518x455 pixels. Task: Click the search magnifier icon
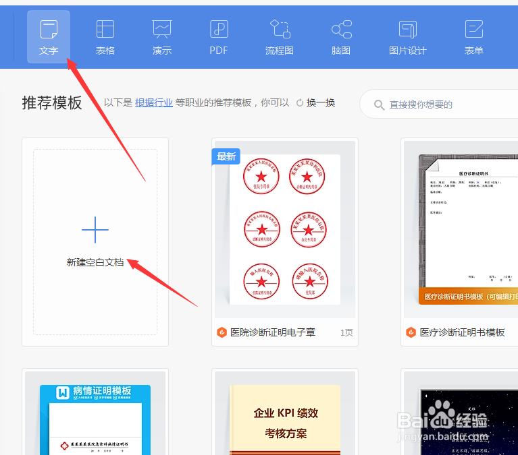pos(379,105)
